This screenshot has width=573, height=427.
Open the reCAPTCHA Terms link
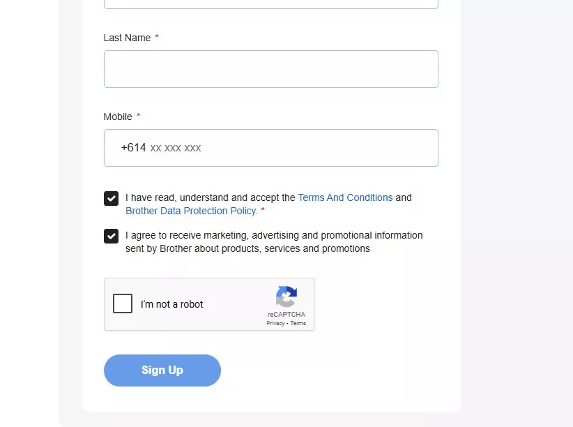point(298,323)
